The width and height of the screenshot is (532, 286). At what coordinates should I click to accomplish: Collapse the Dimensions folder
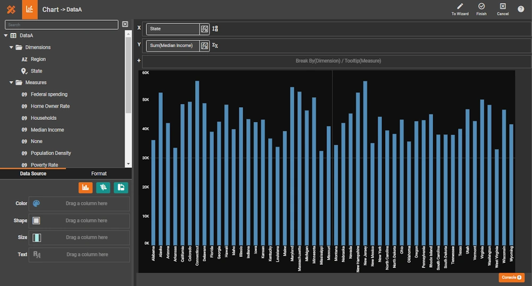[x=11, y=47]
